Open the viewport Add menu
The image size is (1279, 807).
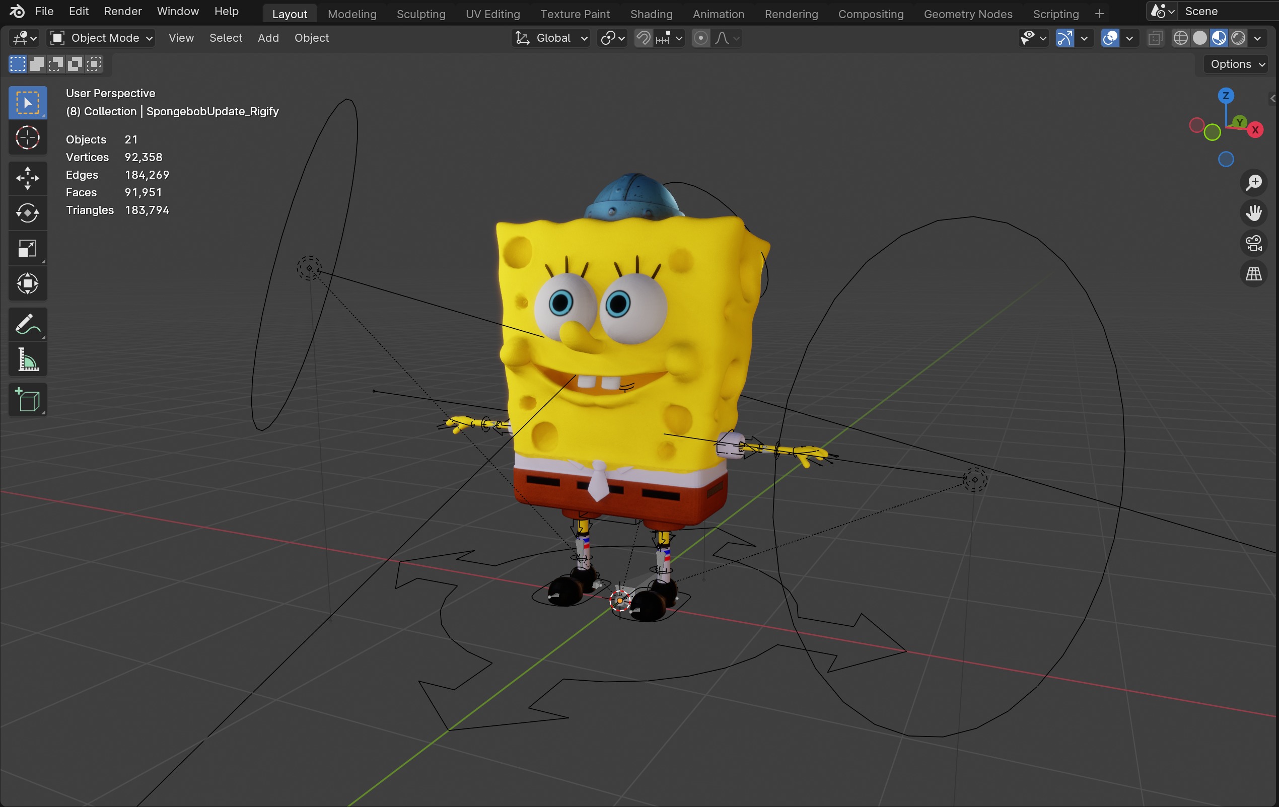coord(268,38)
